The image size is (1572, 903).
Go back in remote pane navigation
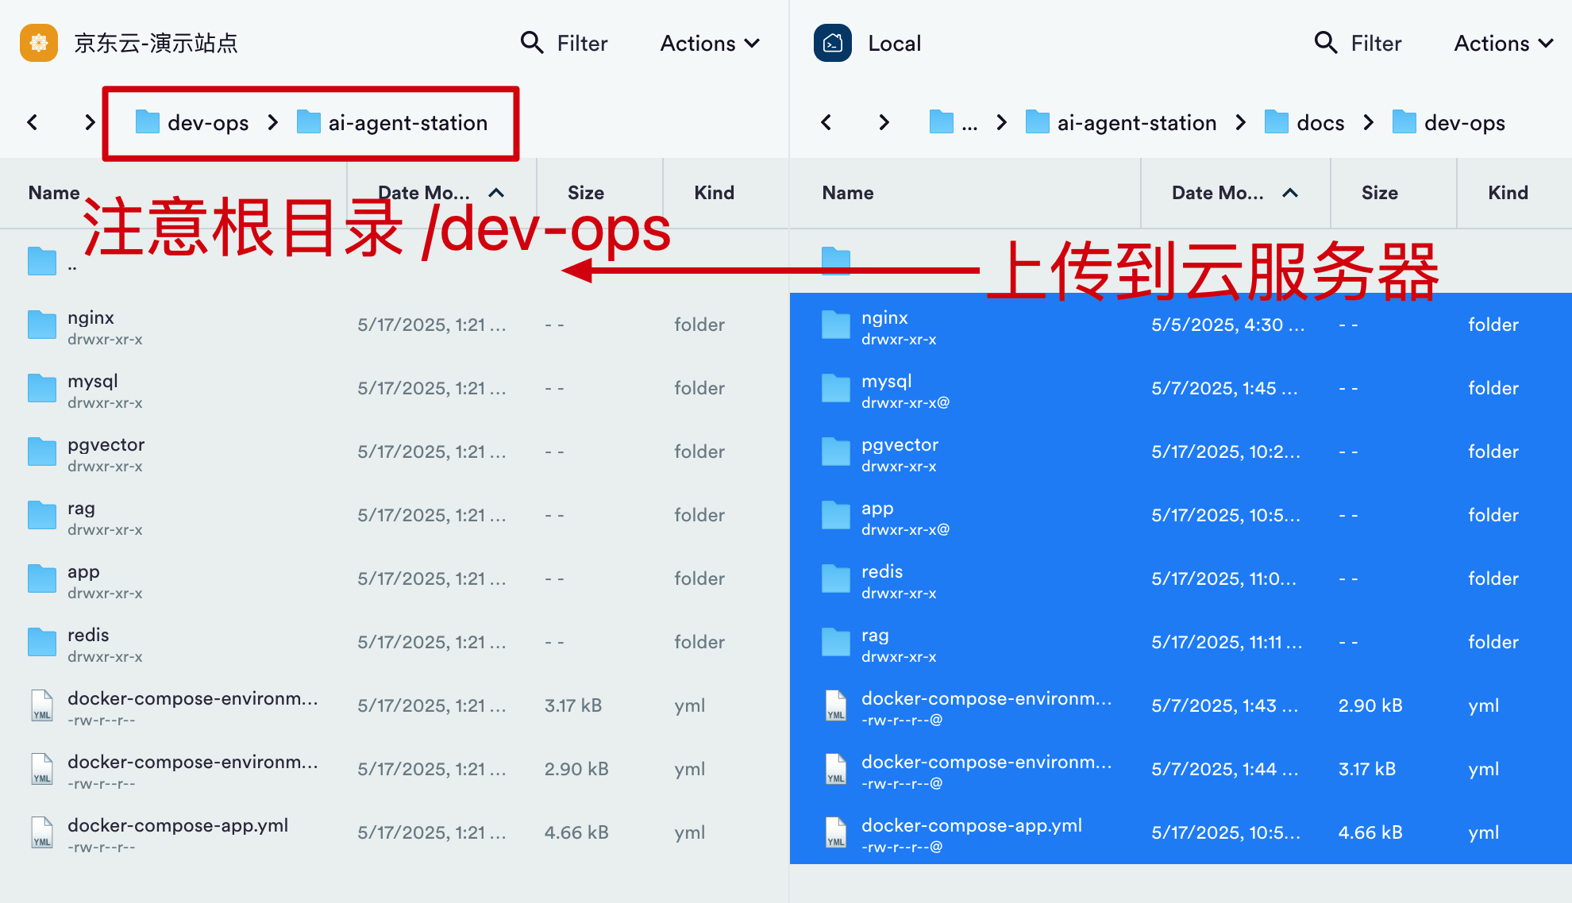tap(33, 122)
